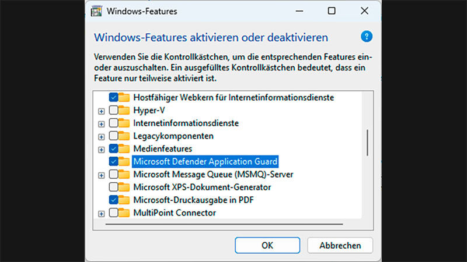Image resolution: width=467 pixels, height=262 pixels.
Task: Uncheck the Medienfeatures checkbox
Action: pyautogui.click(x=113, y=148)
